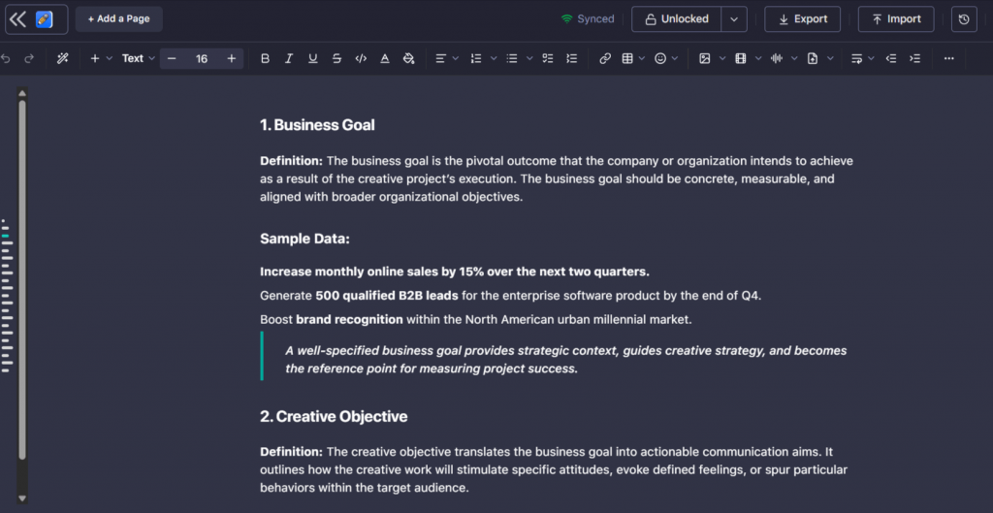
Task: Expand the image options dropdown arrow
Action: 721,58
